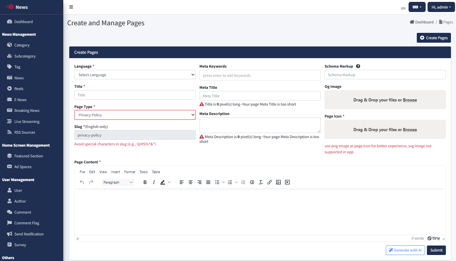Screen dimensions: 456x261
Task: Click the tiny logo in editor footer
Action: (x=434, y=238)
